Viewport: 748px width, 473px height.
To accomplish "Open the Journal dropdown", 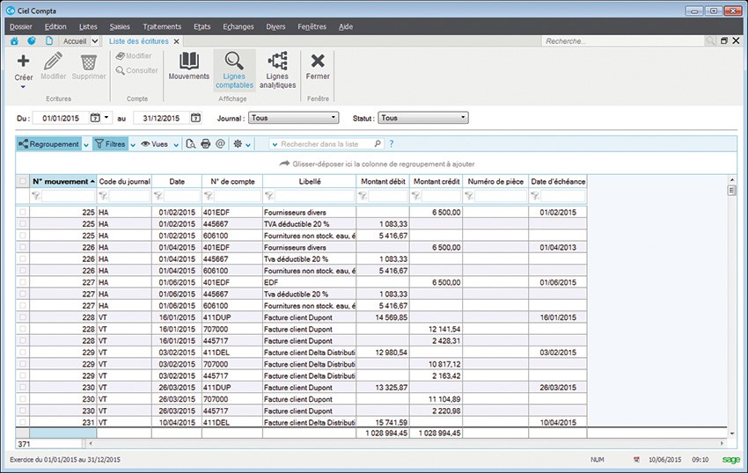I will point(293,118).
